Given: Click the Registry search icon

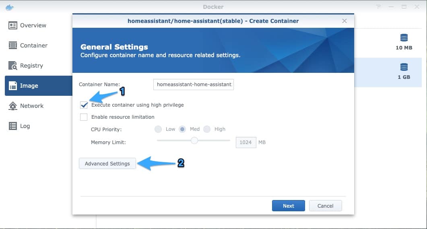Looking at the screenshot, I should pos(13,66).
